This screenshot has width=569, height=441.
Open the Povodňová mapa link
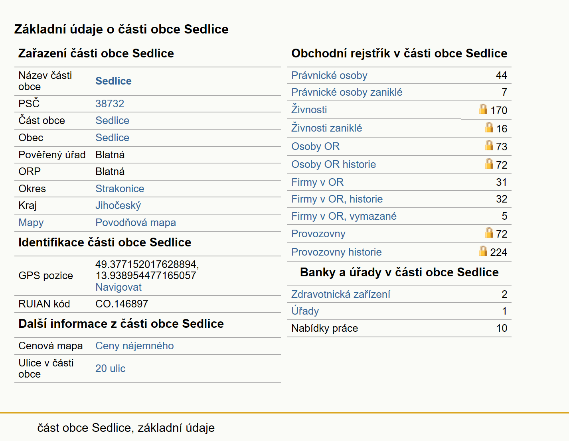click(x=136, y=222)
